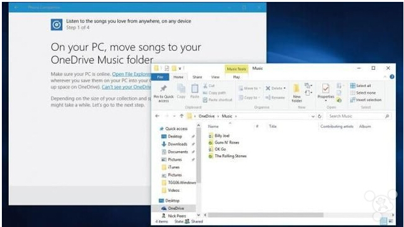Open File Explorer help icon
Viewport: 404px width, 227px height.
pyautogui.click(x=392, y=77)
